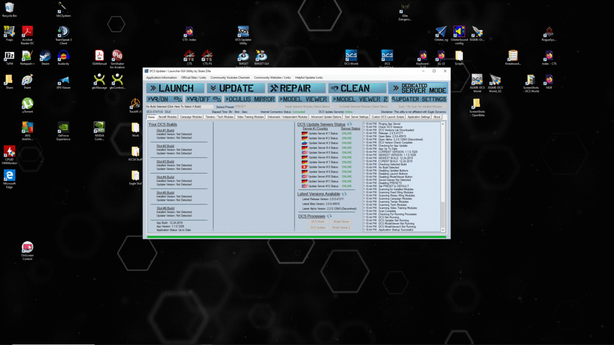Open the Video Training Modules tab

click(x=250, y=117)
